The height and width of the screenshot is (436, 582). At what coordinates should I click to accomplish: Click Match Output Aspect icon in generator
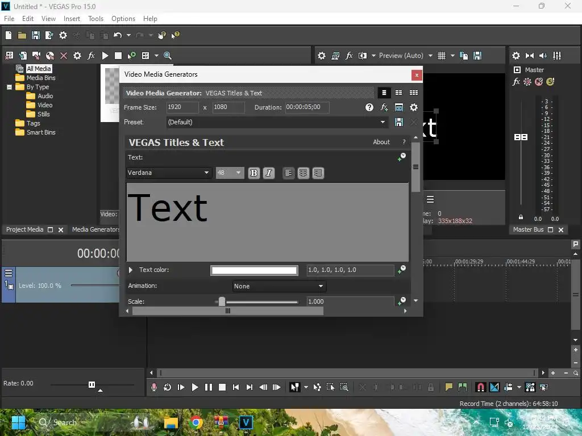(398, 107)
